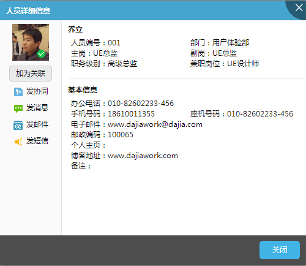The height and width of the screenshot is (266, 306).
Task: Click the orange 发短信 speaker icon
Action: (x=18, y=142)
